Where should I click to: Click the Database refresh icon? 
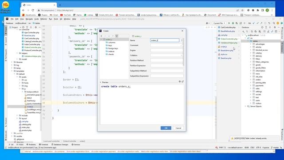(x=252, y=32)
